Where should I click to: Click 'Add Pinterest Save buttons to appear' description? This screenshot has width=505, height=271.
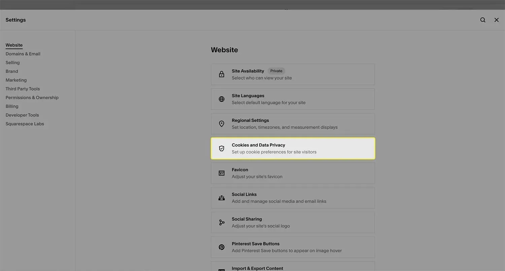point(287,251)
